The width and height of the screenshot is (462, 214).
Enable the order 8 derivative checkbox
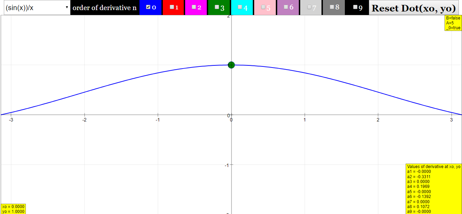pyautogui.click(x=332, y=7)
